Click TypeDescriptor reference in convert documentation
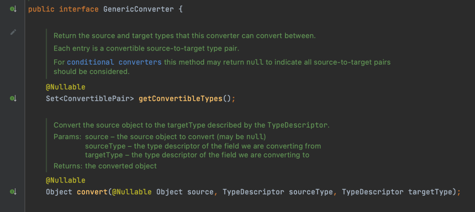The width and height of the screenshot is (475, 212). point(297,125)
